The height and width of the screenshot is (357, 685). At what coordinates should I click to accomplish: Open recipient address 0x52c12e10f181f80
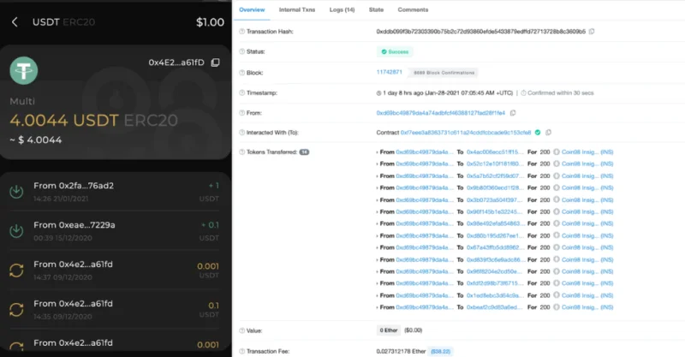tap(495, 164)
